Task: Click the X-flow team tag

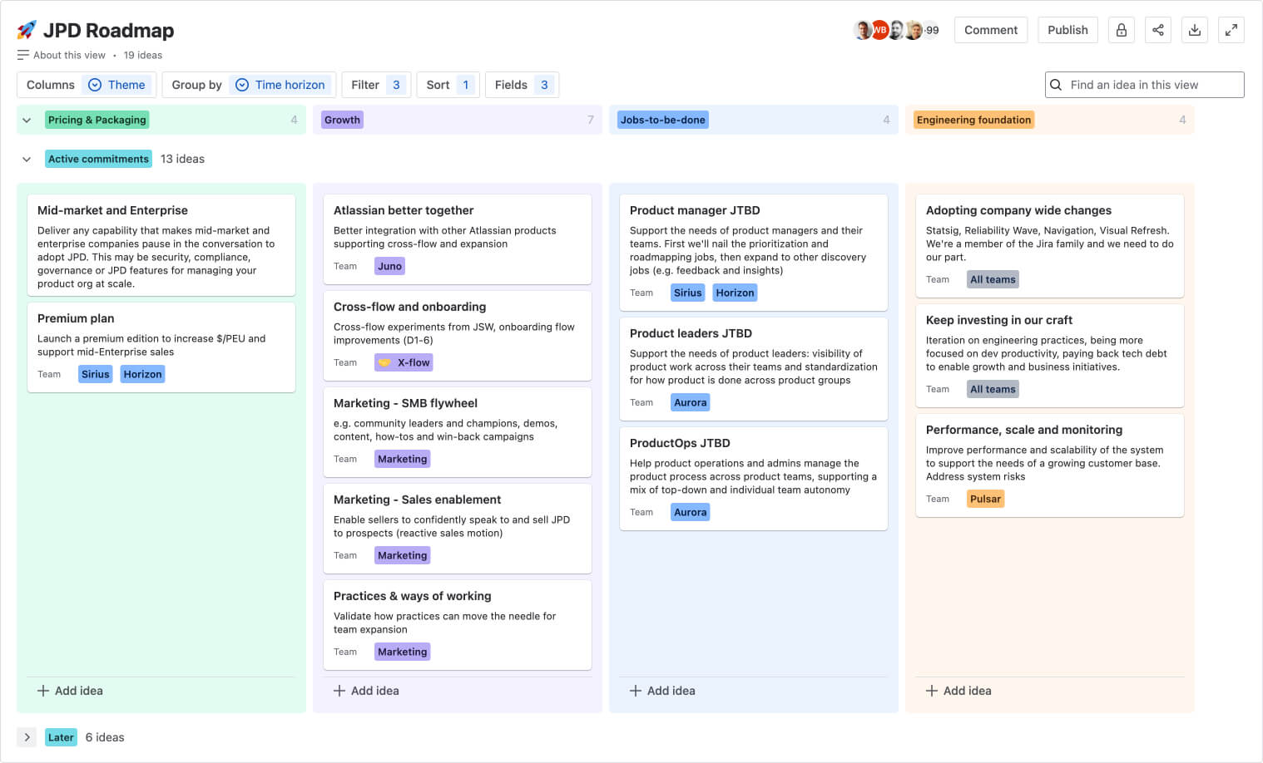Action: tap(404, 362)
